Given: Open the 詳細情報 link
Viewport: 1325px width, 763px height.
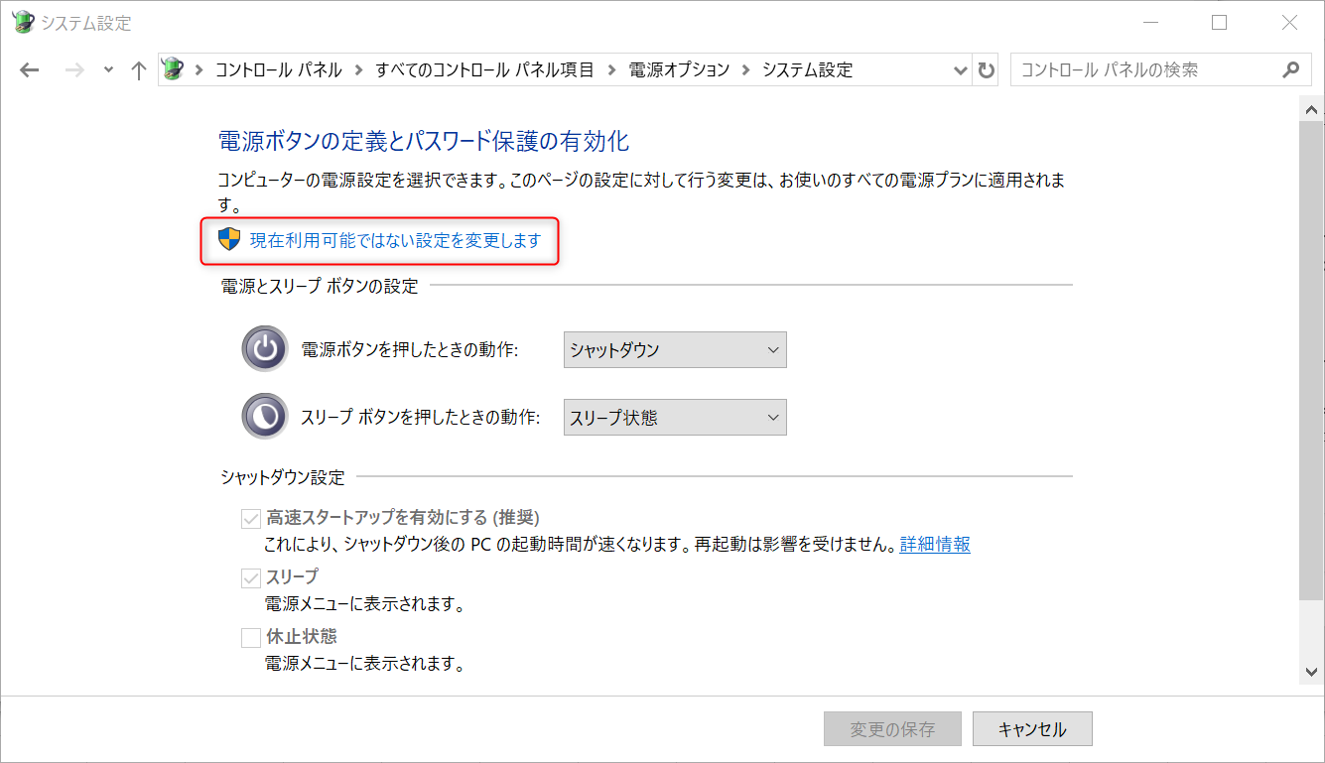Looking at the screenshot, I should click(x=935, y=545).
